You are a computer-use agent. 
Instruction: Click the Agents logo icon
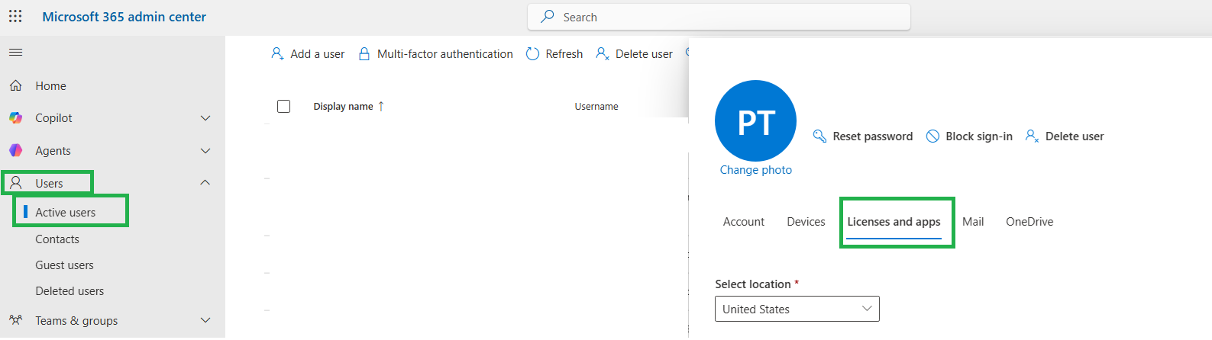point(15,150)
